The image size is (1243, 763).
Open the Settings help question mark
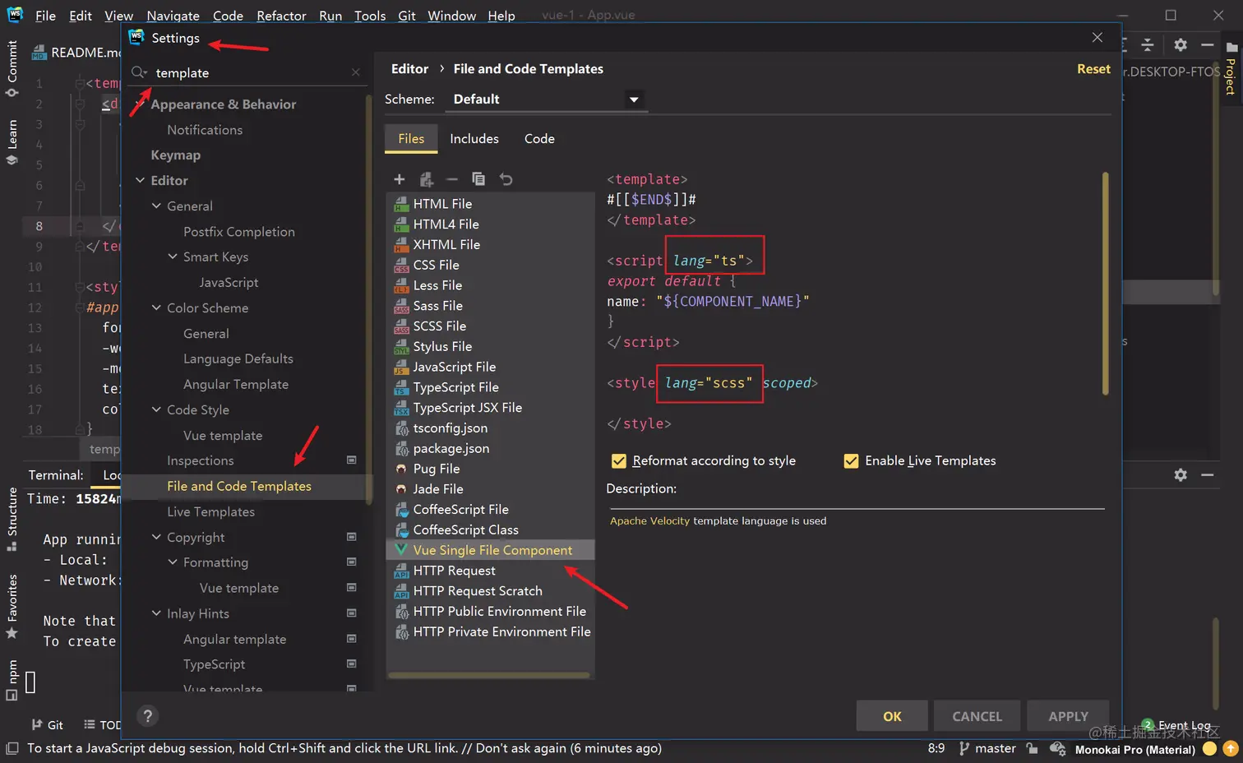(148, 716)
